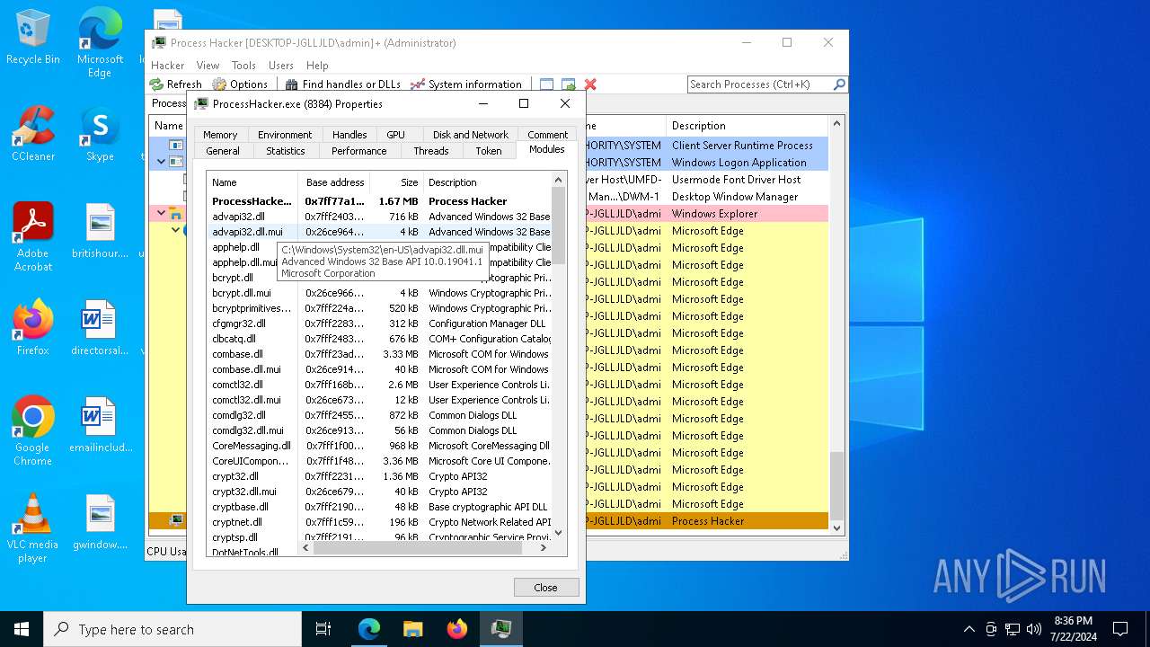The width and height of the screenshot is (1150, 647).
Task: Click the red X terminate toolbar icon
Action: (590, 84)
